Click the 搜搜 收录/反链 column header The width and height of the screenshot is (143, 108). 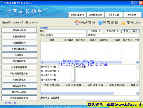tap(117, 85)
